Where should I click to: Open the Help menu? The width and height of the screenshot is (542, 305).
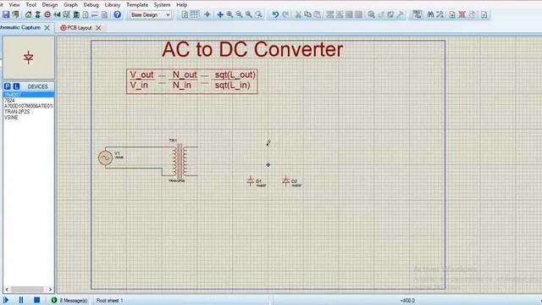coord(181,5)
